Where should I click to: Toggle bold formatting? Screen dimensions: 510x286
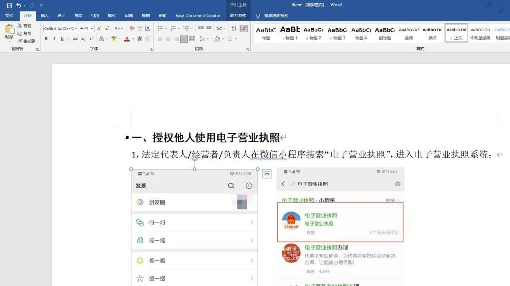click(46, 39)
